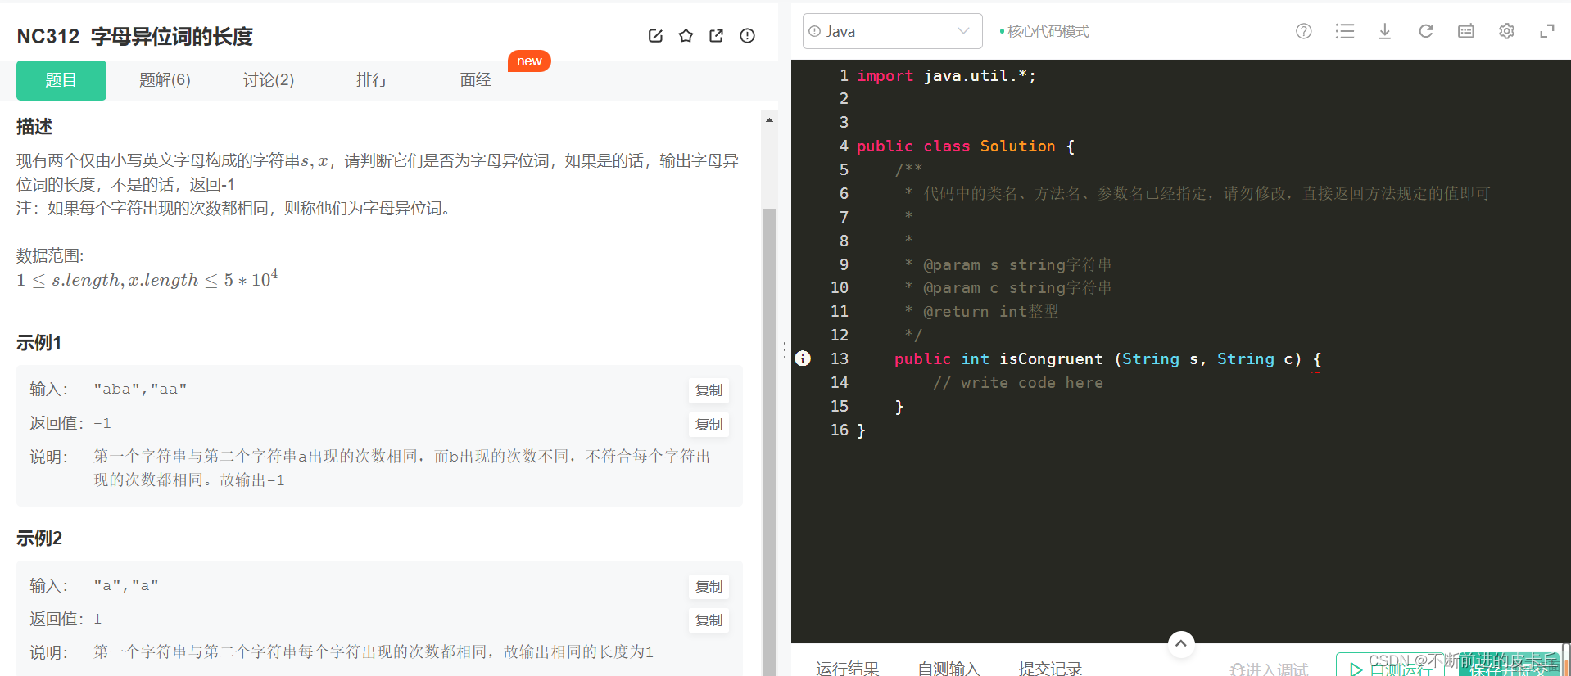Screen dimensions: 1571x676
Task: Switch to the 题目 tab
Action: [x=61, y=80]
